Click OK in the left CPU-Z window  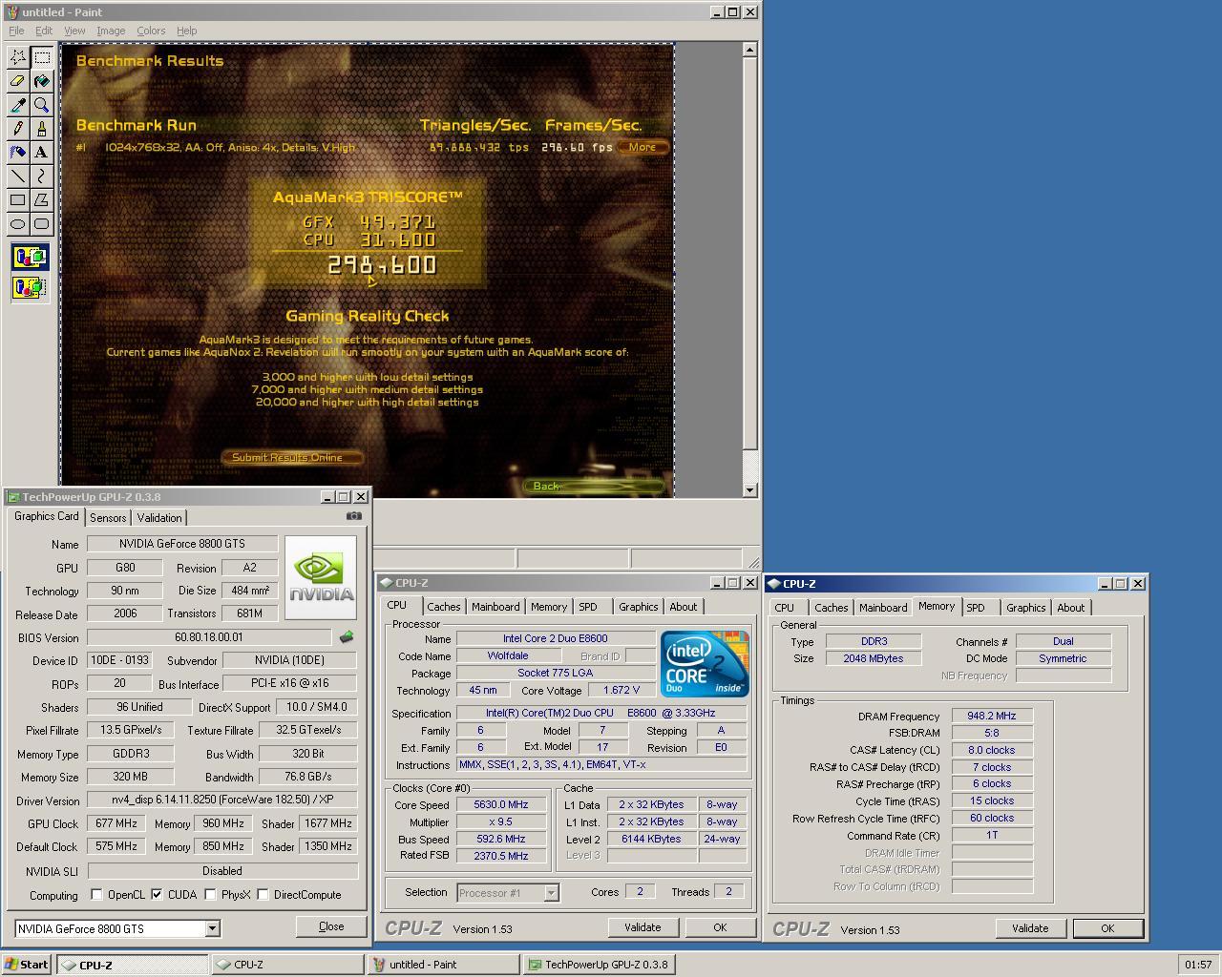(x=720, y=927)
